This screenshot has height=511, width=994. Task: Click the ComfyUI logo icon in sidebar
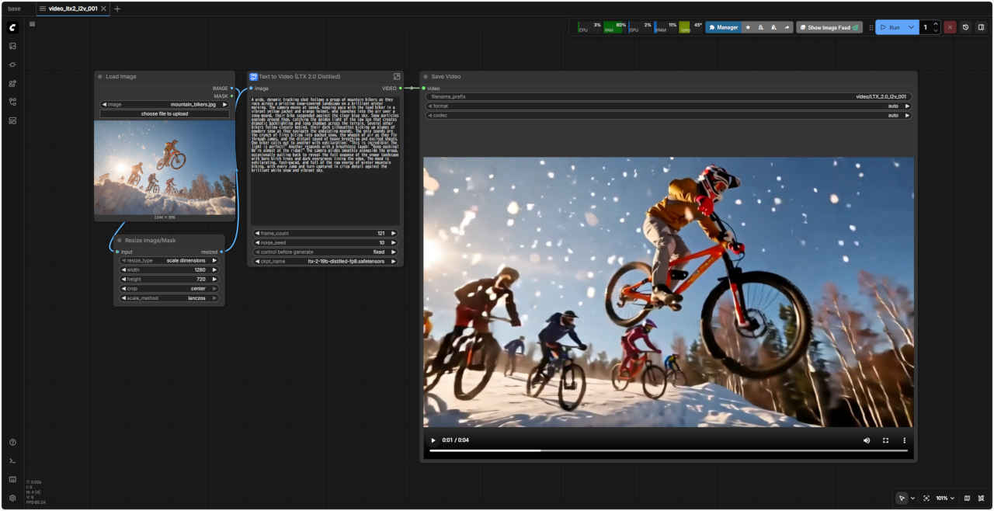pyautogui.click(x=12, y=28)
